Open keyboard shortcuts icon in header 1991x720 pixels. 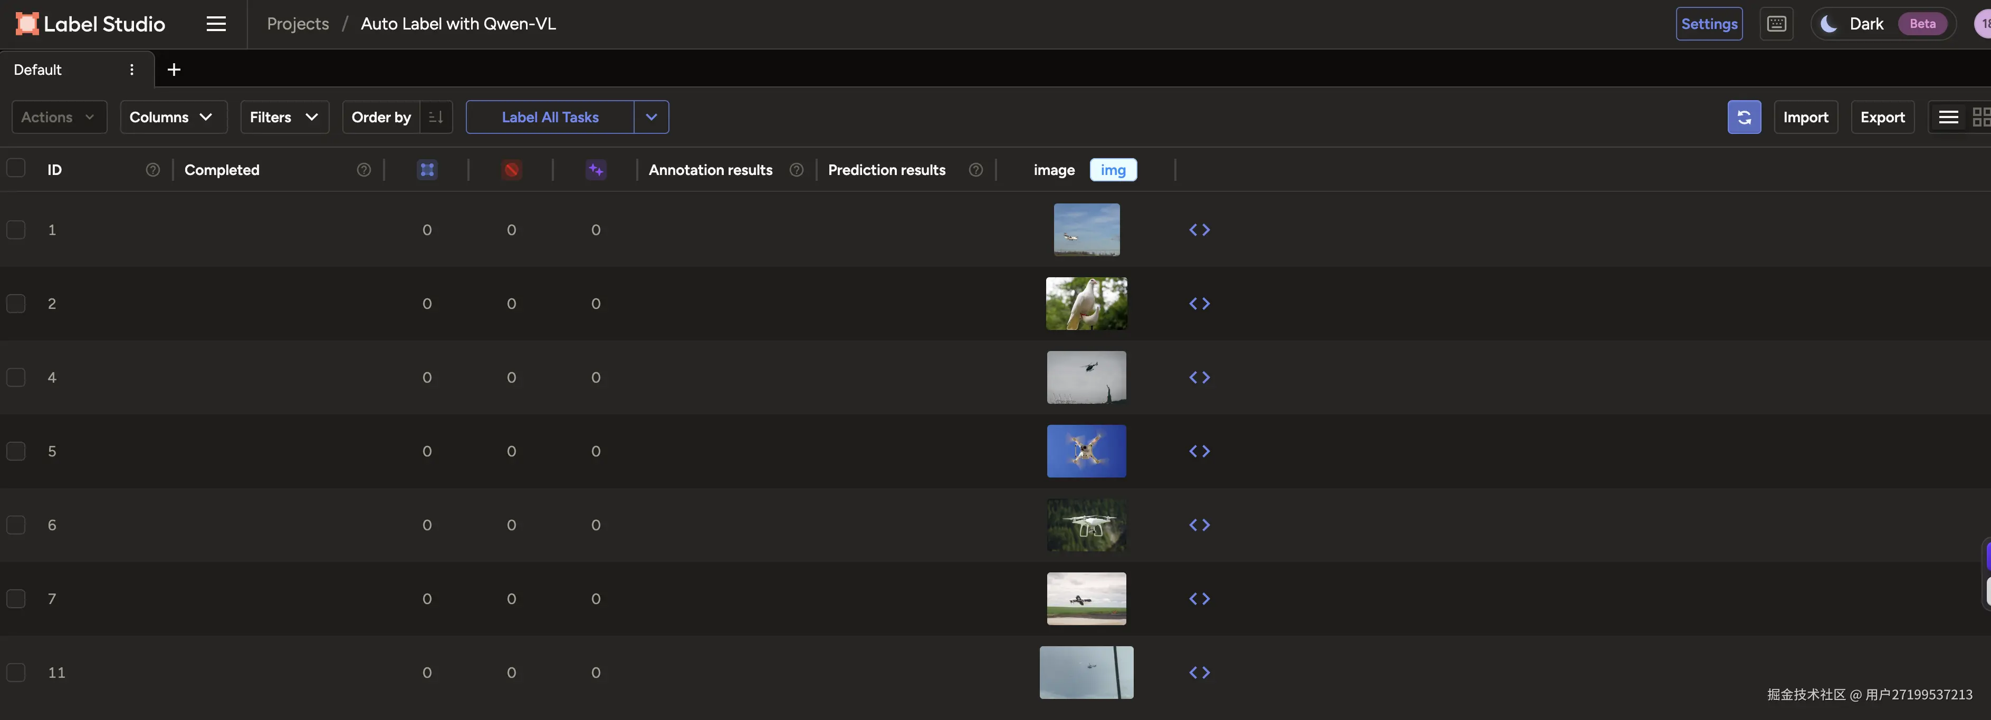point(1776,24)
